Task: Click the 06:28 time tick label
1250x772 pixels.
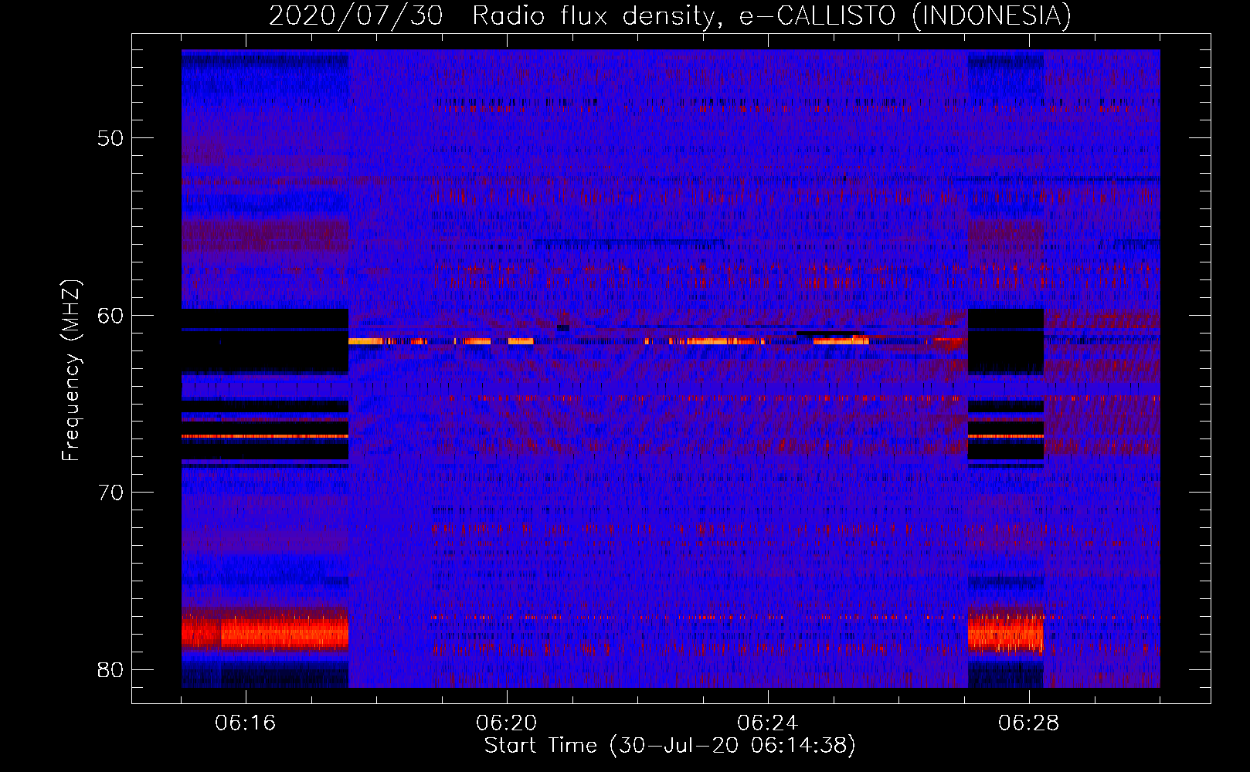Action: (1029, 723)
